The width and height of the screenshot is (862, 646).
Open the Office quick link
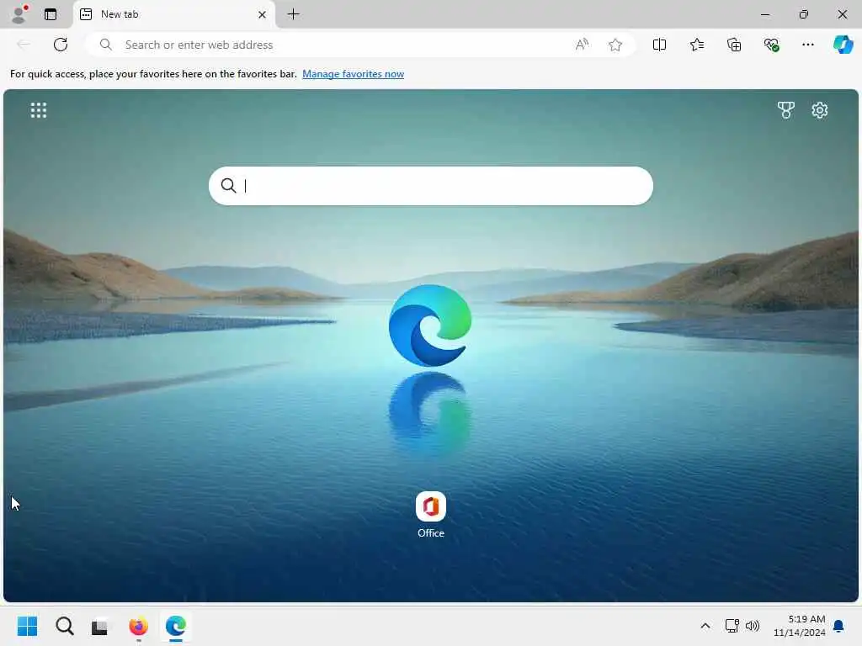[x=430, y=514]
